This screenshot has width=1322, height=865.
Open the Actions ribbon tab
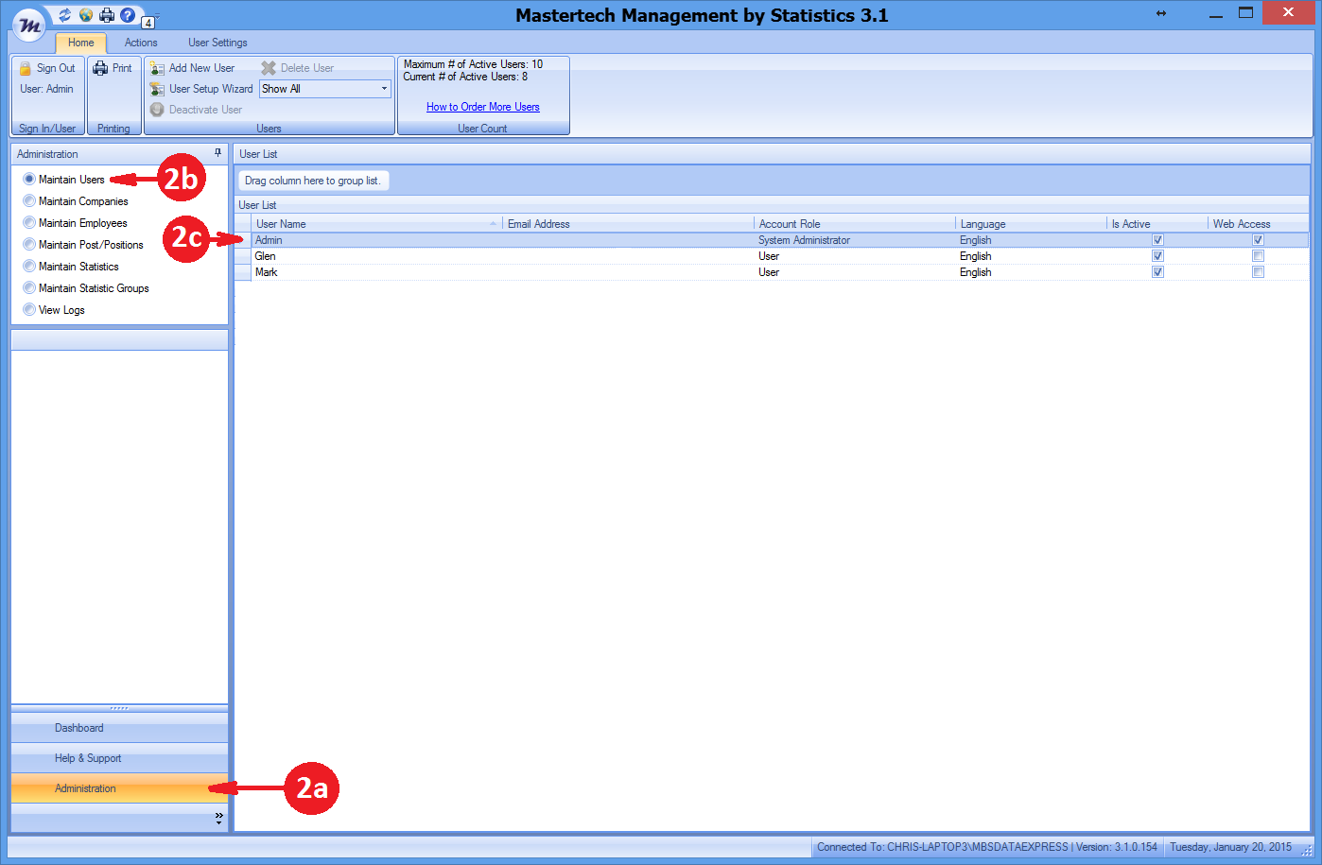click(141, 43)
